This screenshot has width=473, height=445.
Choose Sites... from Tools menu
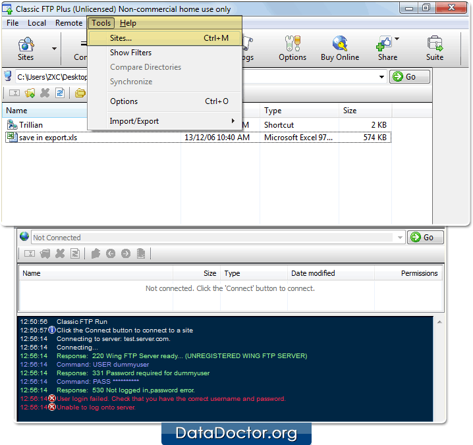click(165, 38)
